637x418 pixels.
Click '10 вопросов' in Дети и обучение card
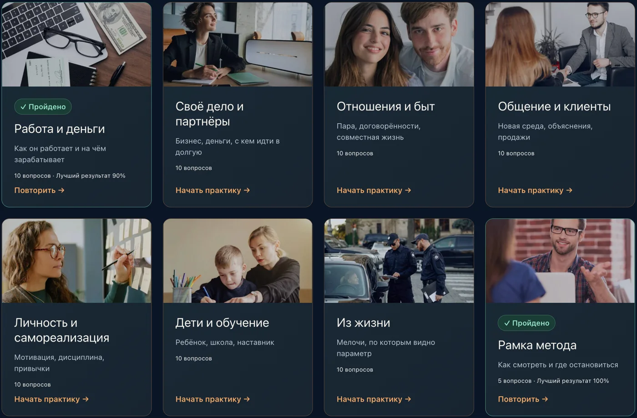click(194, 358)
